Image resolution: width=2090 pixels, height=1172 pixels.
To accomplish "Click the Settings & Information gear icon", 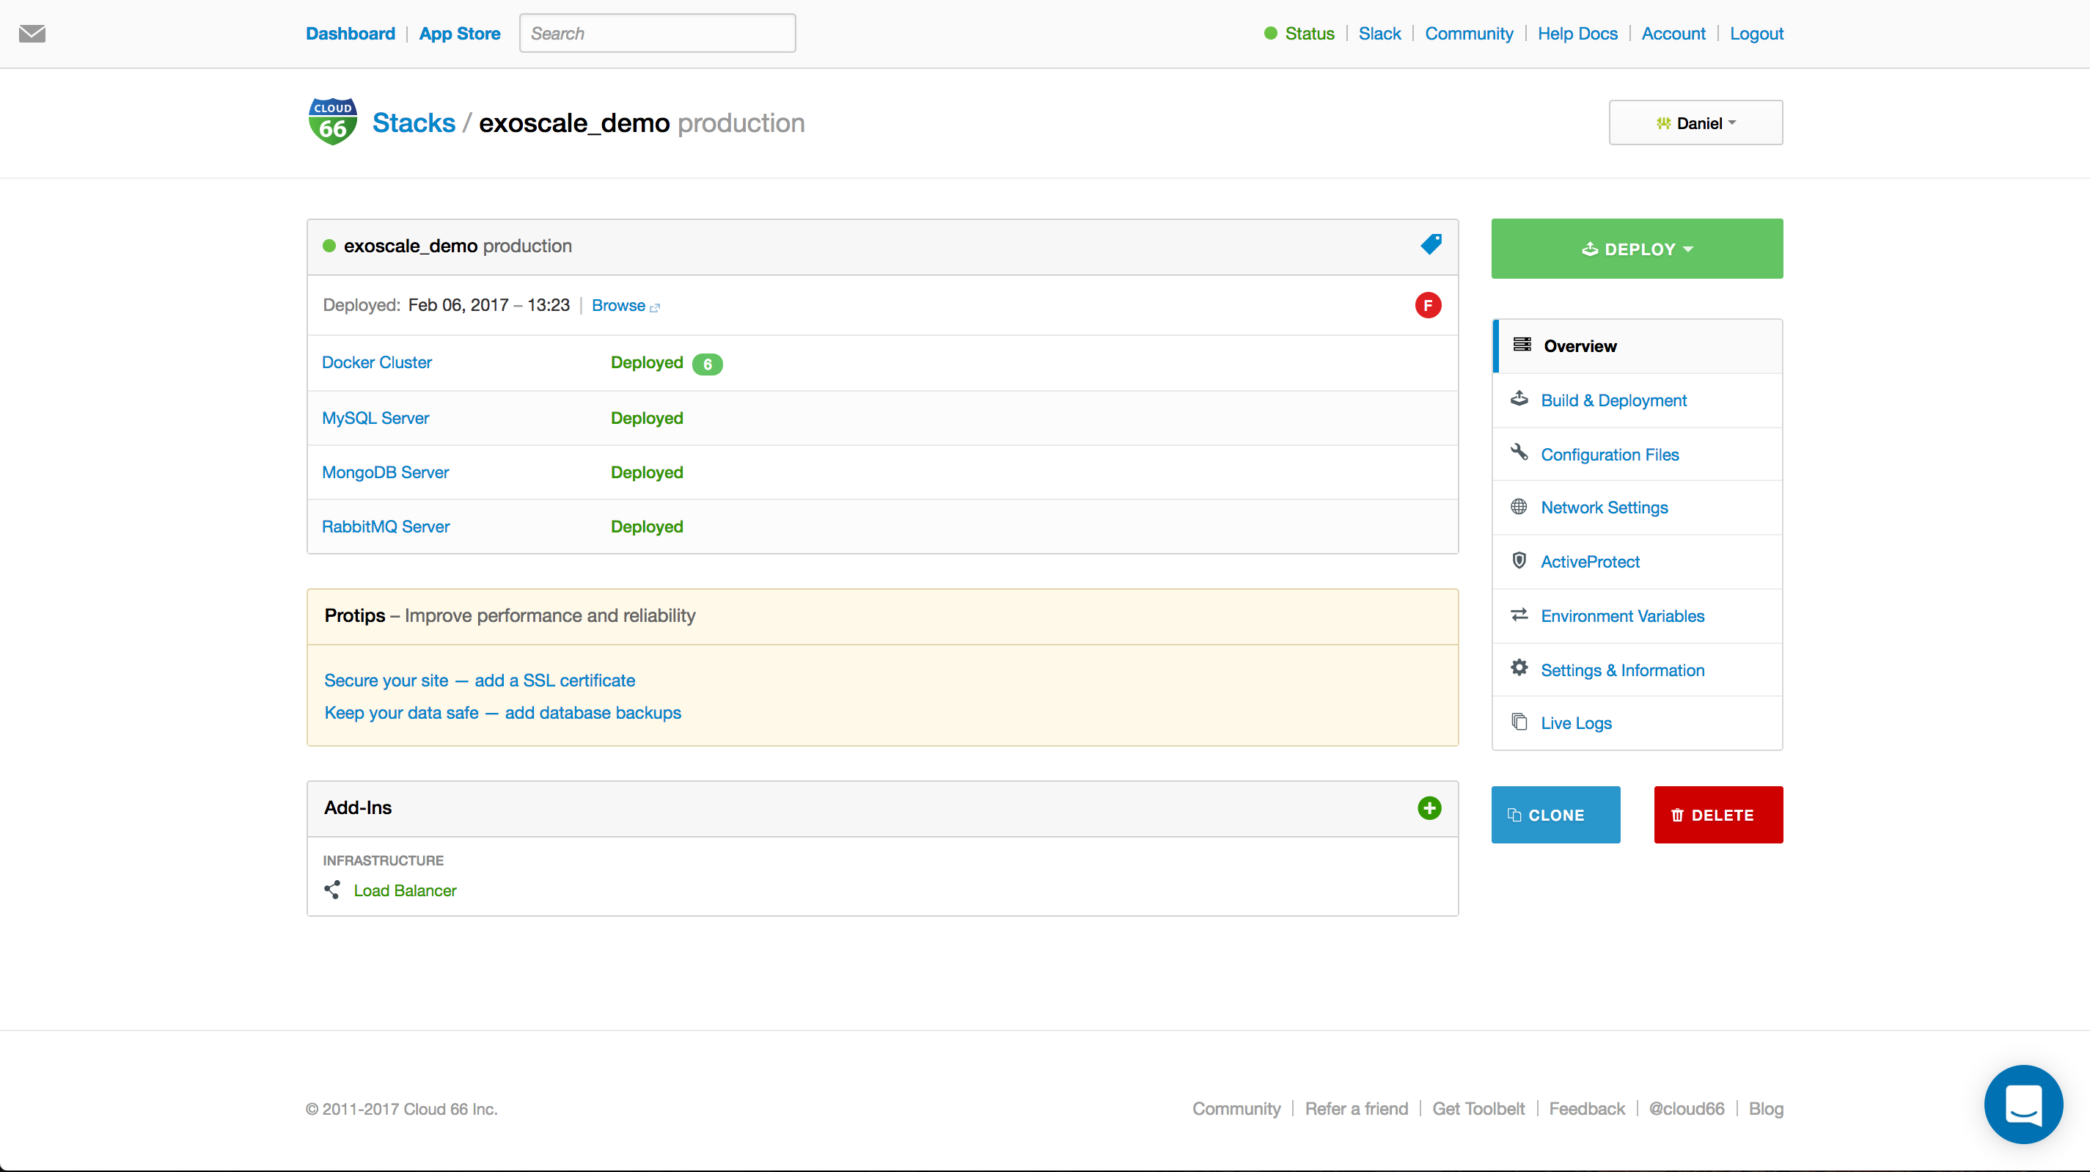I will [1520, 668].
